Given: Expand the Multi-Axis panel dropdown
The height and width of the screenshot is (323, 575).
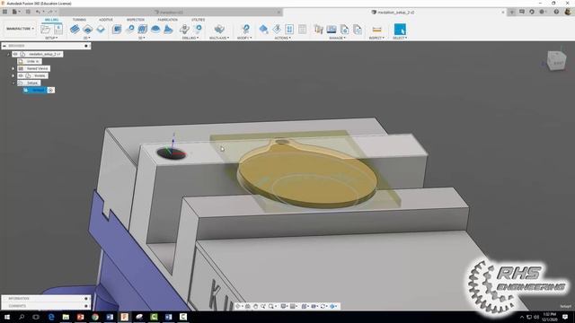Looking at the screenshot, I should (219, 38).
